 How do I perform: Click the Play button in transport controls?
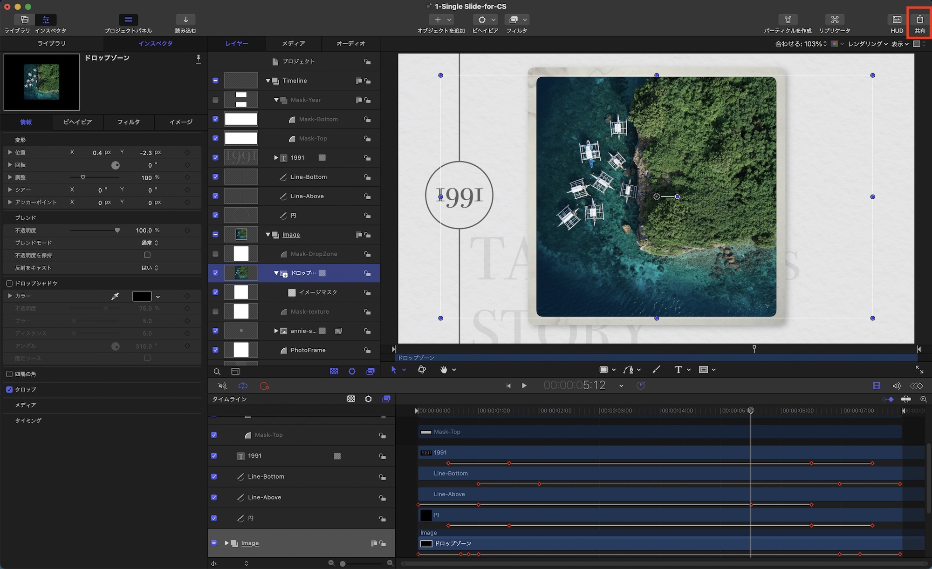click(x=524, y=386)
